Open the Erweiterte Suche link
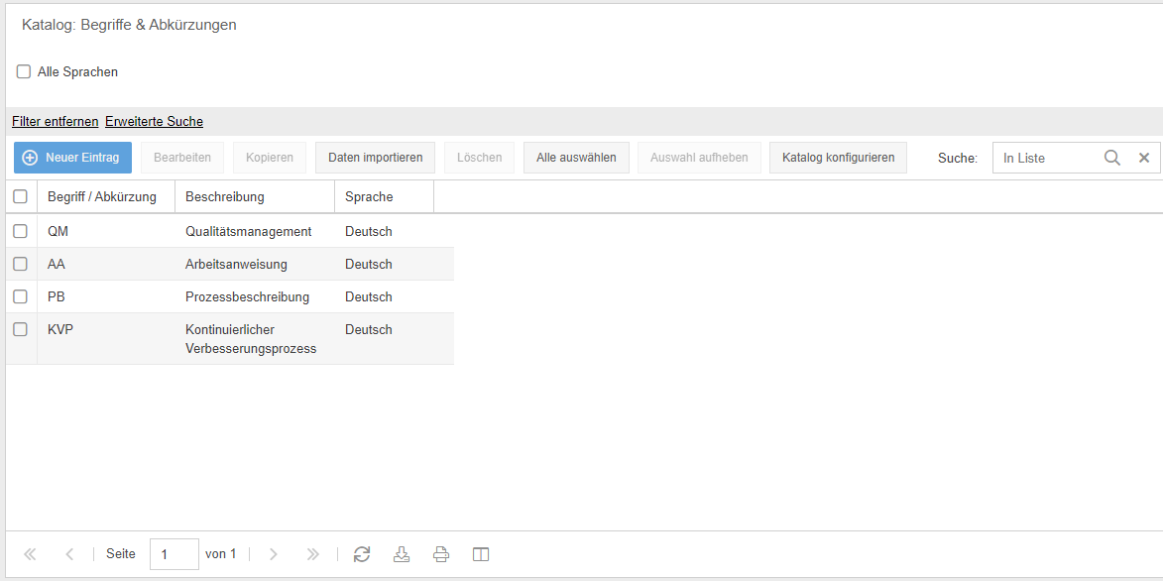Image resolution: width=1163 pixels, height=581 pixels. (154, 122)
